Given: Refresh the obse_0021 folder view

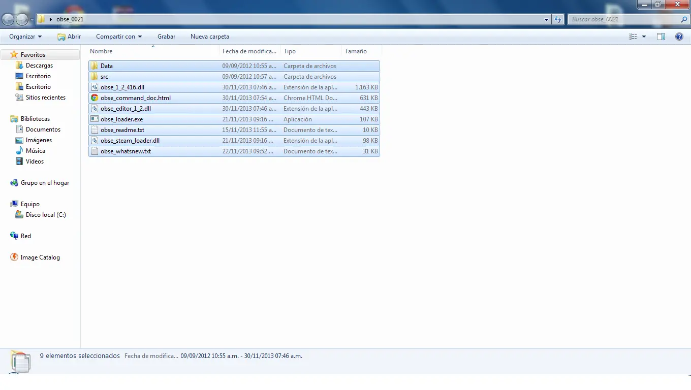Looking at the screenshot, I should pos(558,19).
